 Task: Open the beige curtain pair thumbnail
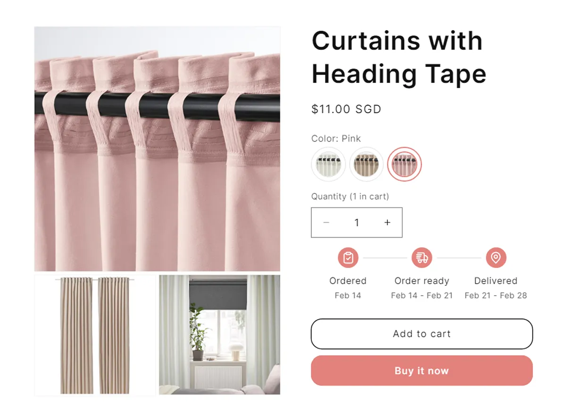coord(95,335)
